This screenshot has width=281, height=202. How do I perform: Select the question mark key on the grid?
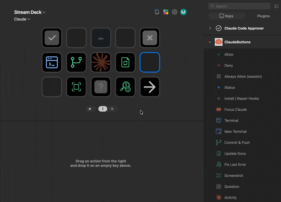coord(101,87)
